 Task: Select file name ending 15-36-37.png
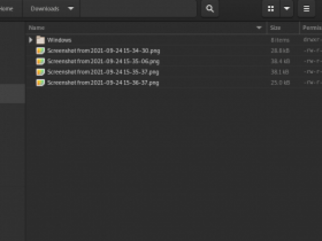coord(103,83)
